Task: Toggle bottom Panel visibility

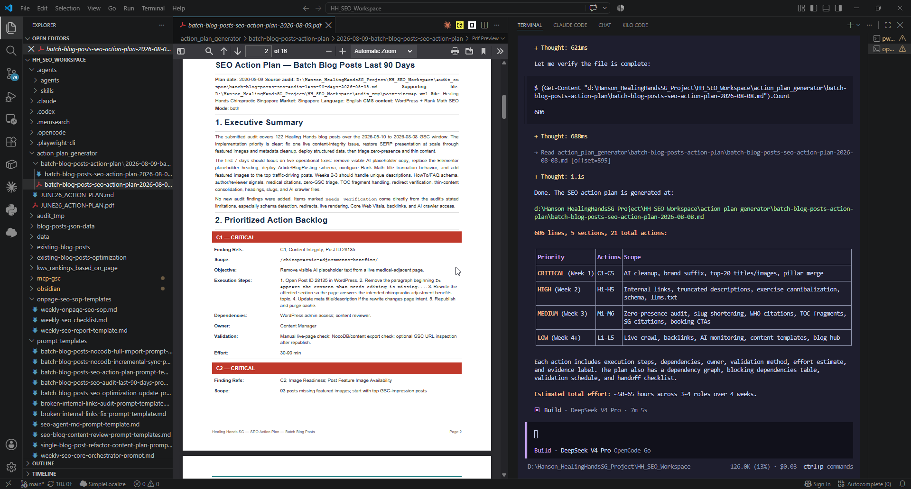Action: [826, 8]
